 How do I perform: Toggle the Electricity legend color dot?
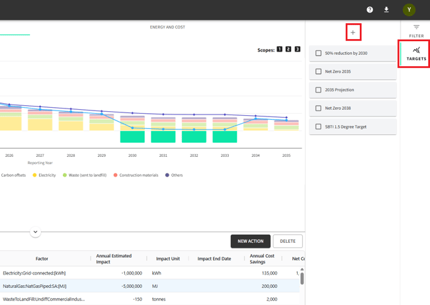(34, 175)
